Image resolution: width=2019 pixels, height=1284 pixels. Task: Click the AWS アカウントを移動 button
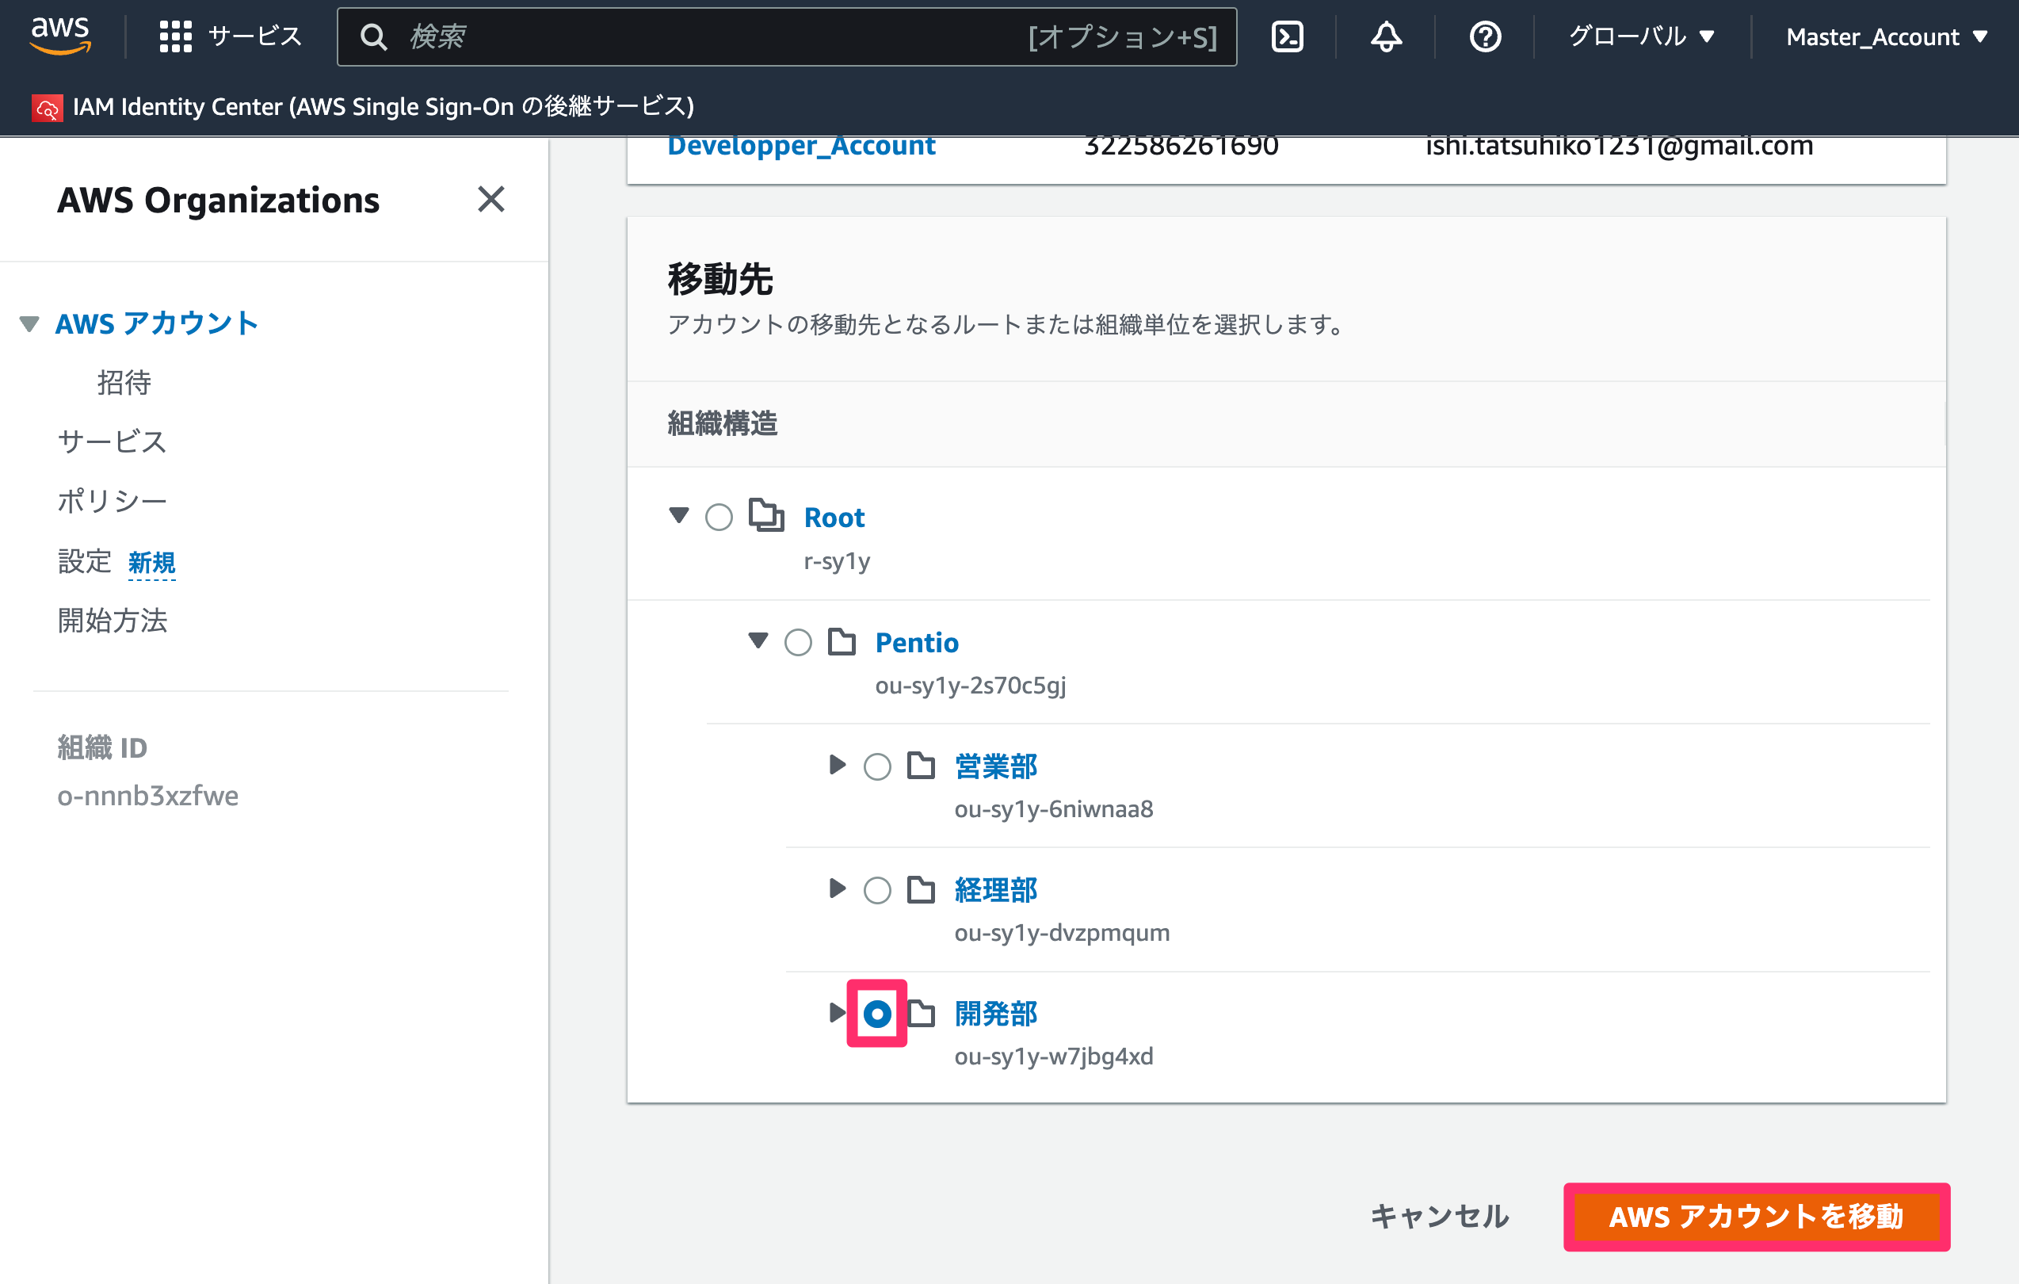coord(1756,1215)
